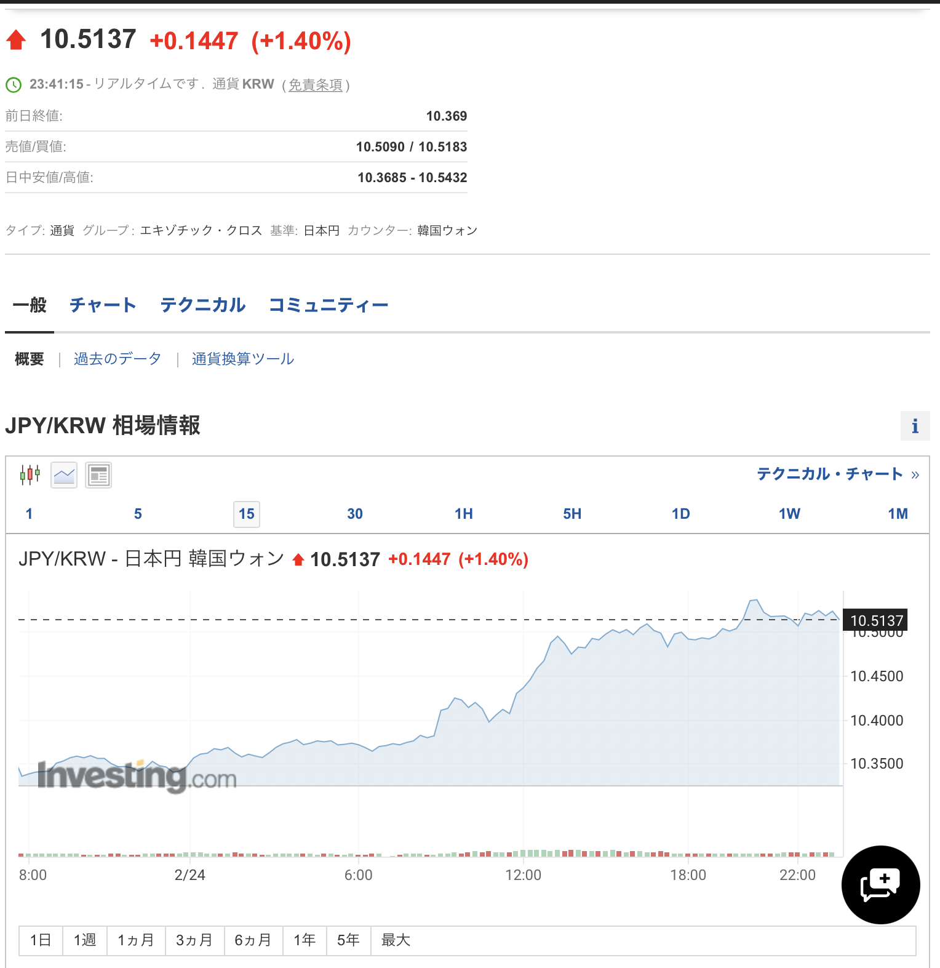Switch to the チャート tab
940x968 pixels.
[x=103, y=305]
